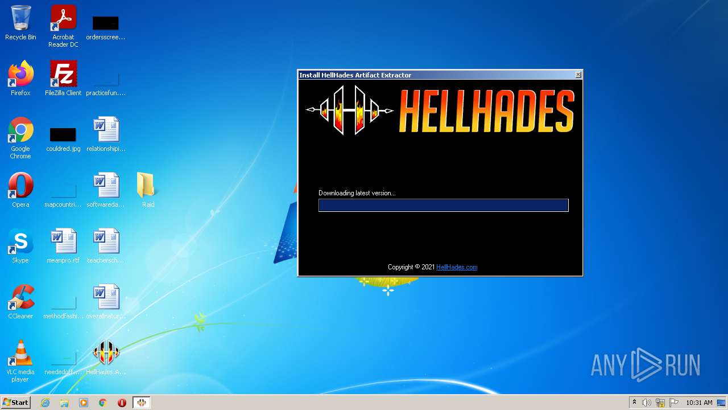
Task: Open Google Chrome desktop shortcut
Action: point(20,138)
